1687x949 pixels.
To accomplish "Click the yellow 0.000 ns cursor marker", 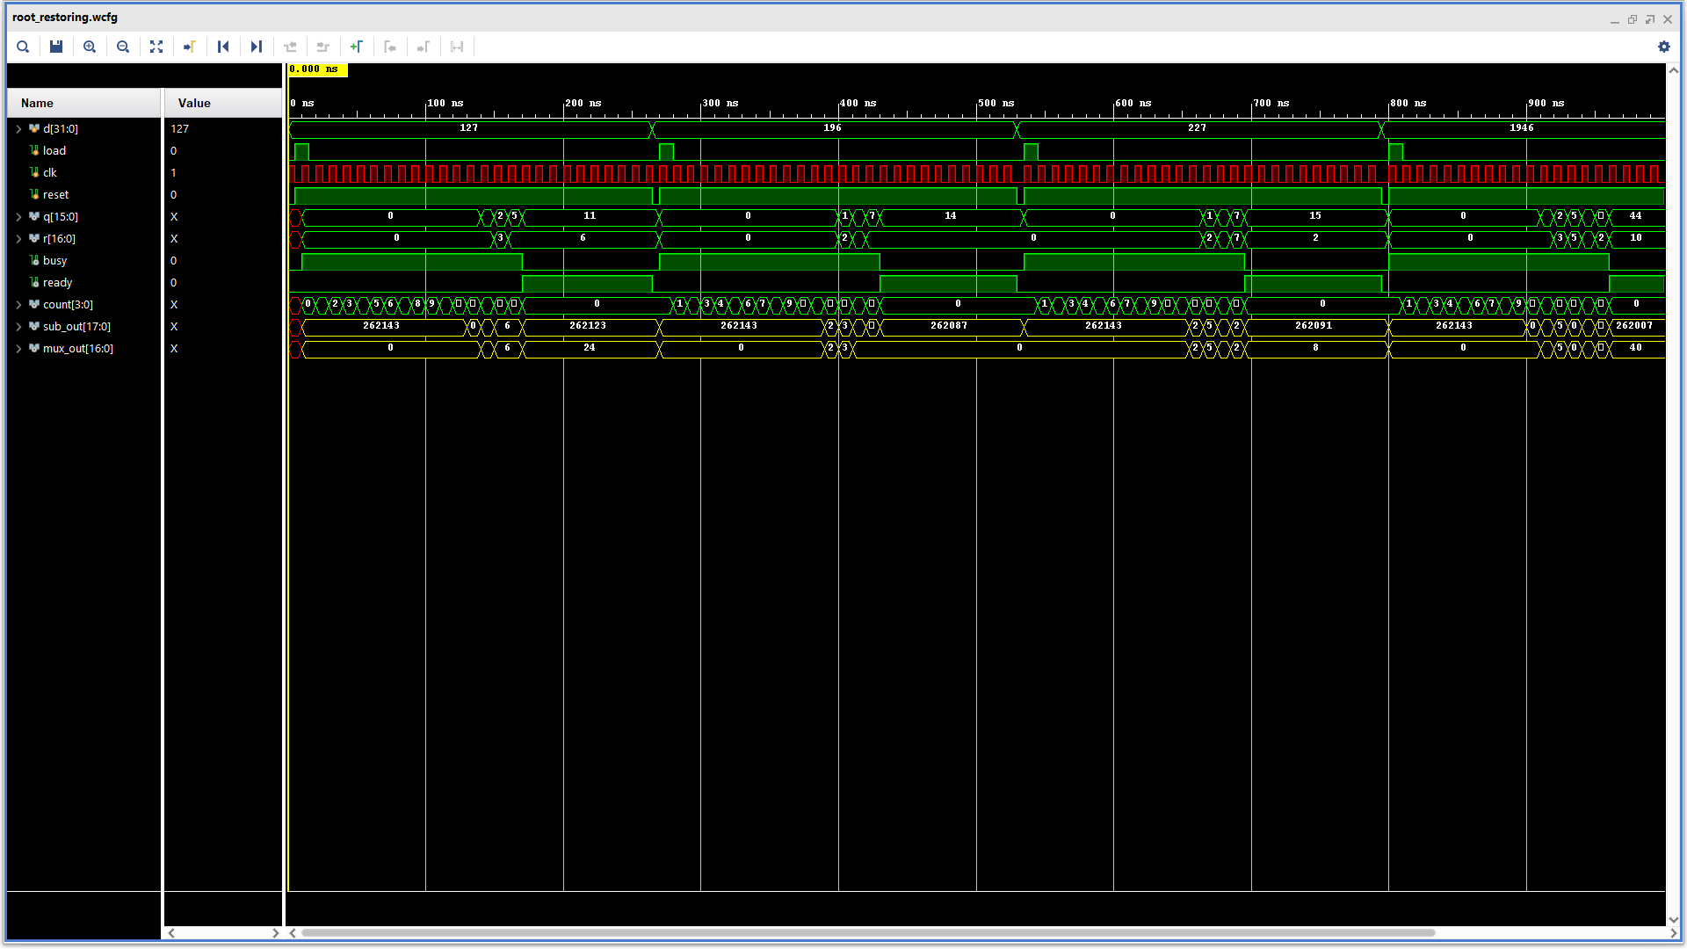I will (x=317, y=69).
